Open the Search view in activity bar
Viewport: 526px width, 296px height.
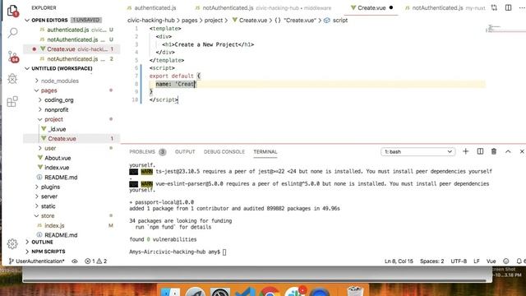12,32
